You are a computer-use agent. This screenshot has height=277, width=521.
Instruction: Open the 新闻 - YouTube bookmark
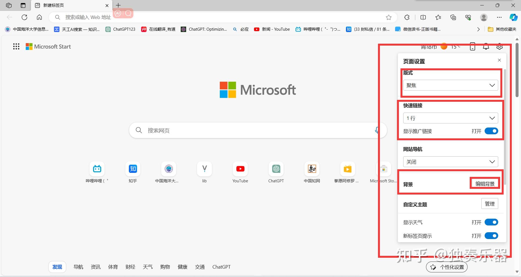[272, 29]
